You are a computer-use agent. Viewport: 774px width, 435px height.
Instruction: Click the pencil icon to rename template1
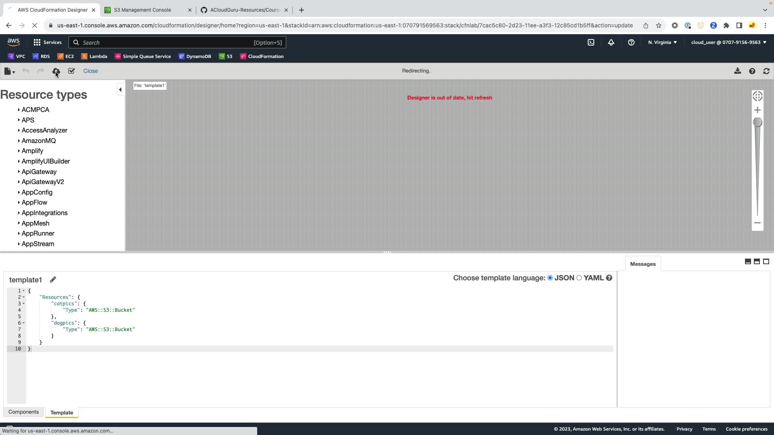click(x=53, y=280)
